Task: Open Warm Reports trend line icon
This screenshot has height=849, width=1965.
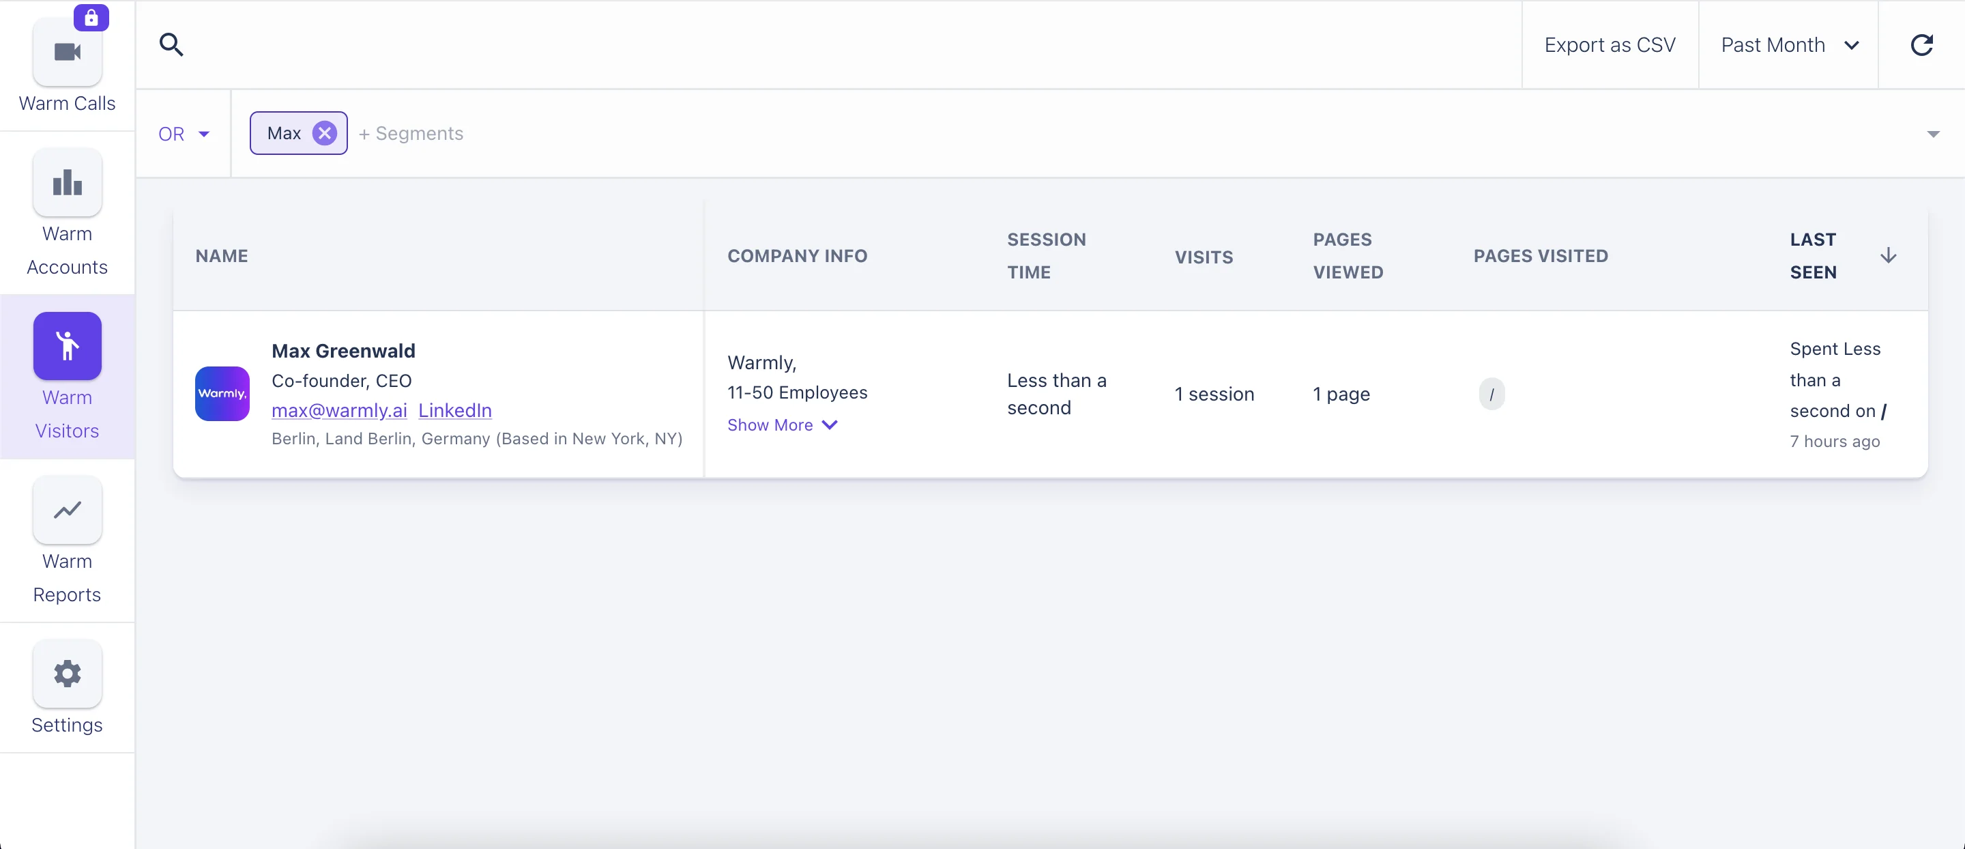Action: point(67,510)
